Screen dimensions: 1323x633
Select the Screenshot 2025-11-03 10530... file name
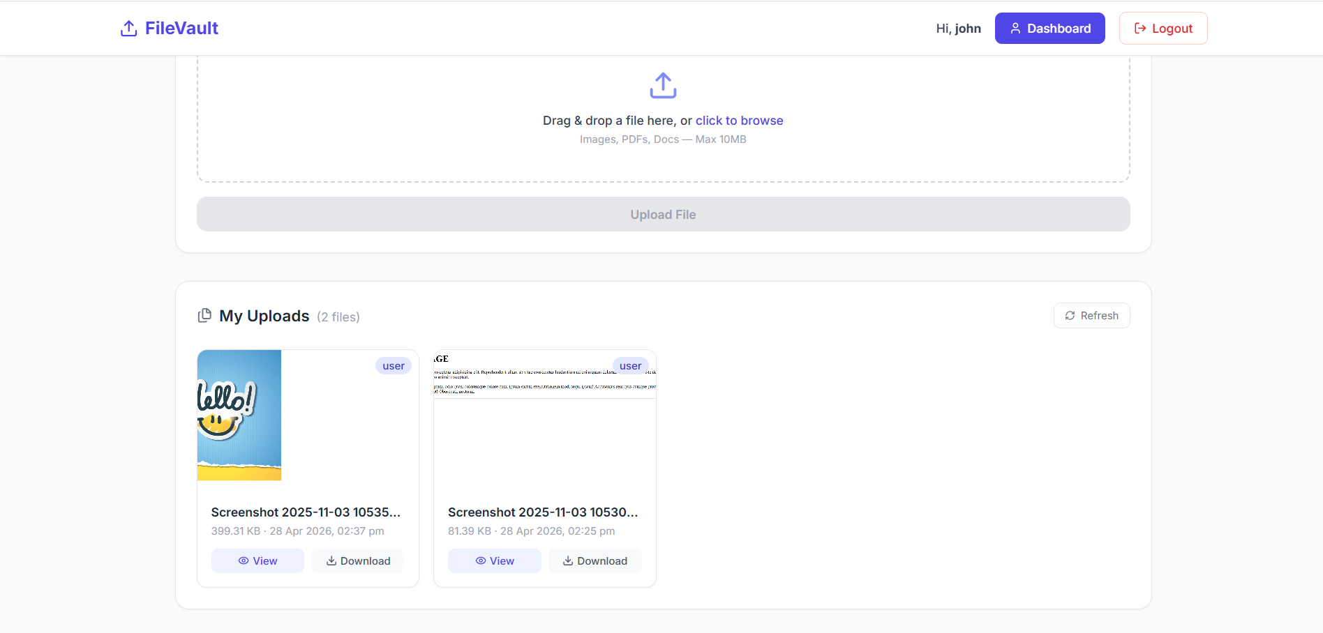pyautogui.click(x=543, y=512)
